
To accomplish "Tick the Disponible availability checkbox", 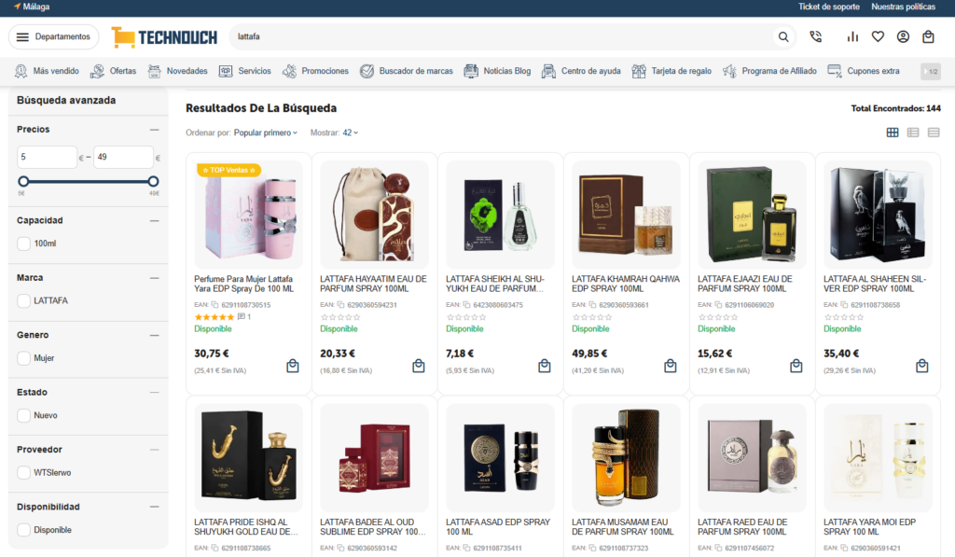I will coord(23,530).
